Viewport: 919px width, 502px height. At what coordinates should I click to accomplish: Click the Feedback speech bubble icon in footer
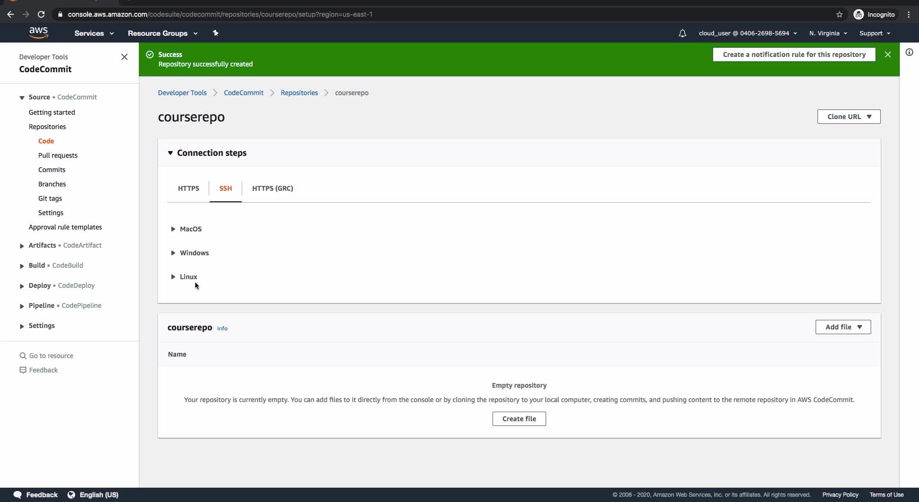pyautogui.click(x=18, y=495)
